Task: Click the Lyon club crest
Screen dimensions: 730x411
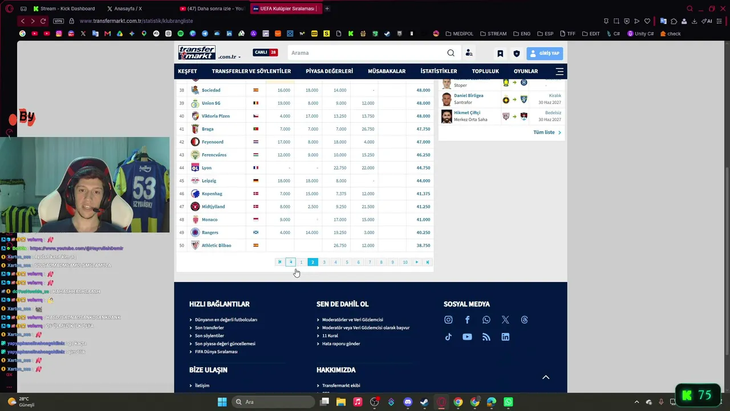Action: [x=195, y=168]
